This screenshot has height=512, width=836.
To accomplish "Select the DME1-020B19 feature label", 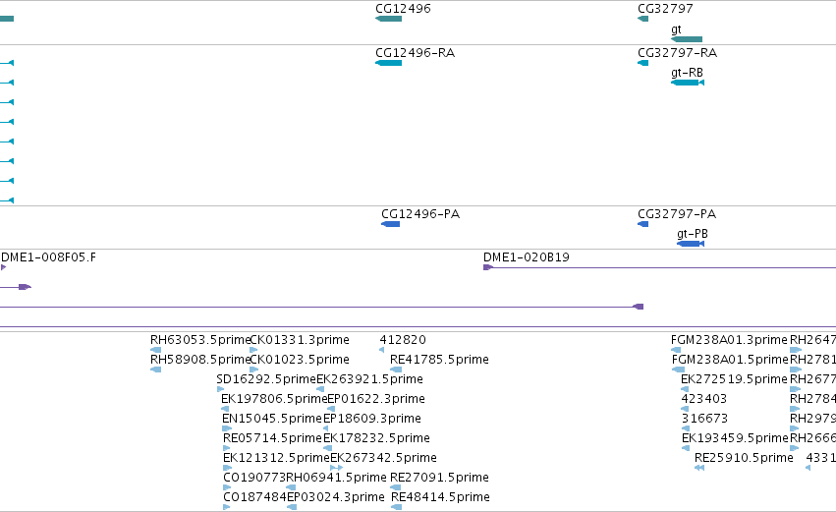I will click(527, 257).
